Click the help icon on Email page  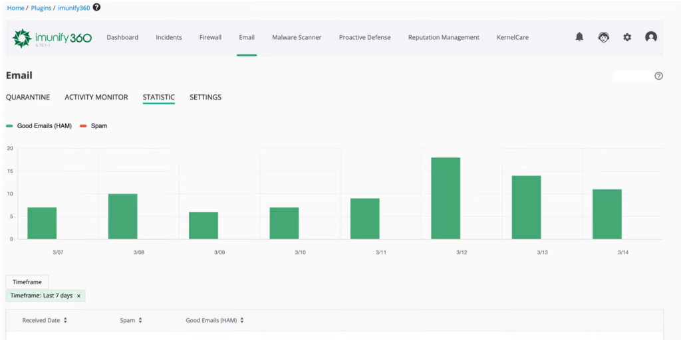pos(658,76)
